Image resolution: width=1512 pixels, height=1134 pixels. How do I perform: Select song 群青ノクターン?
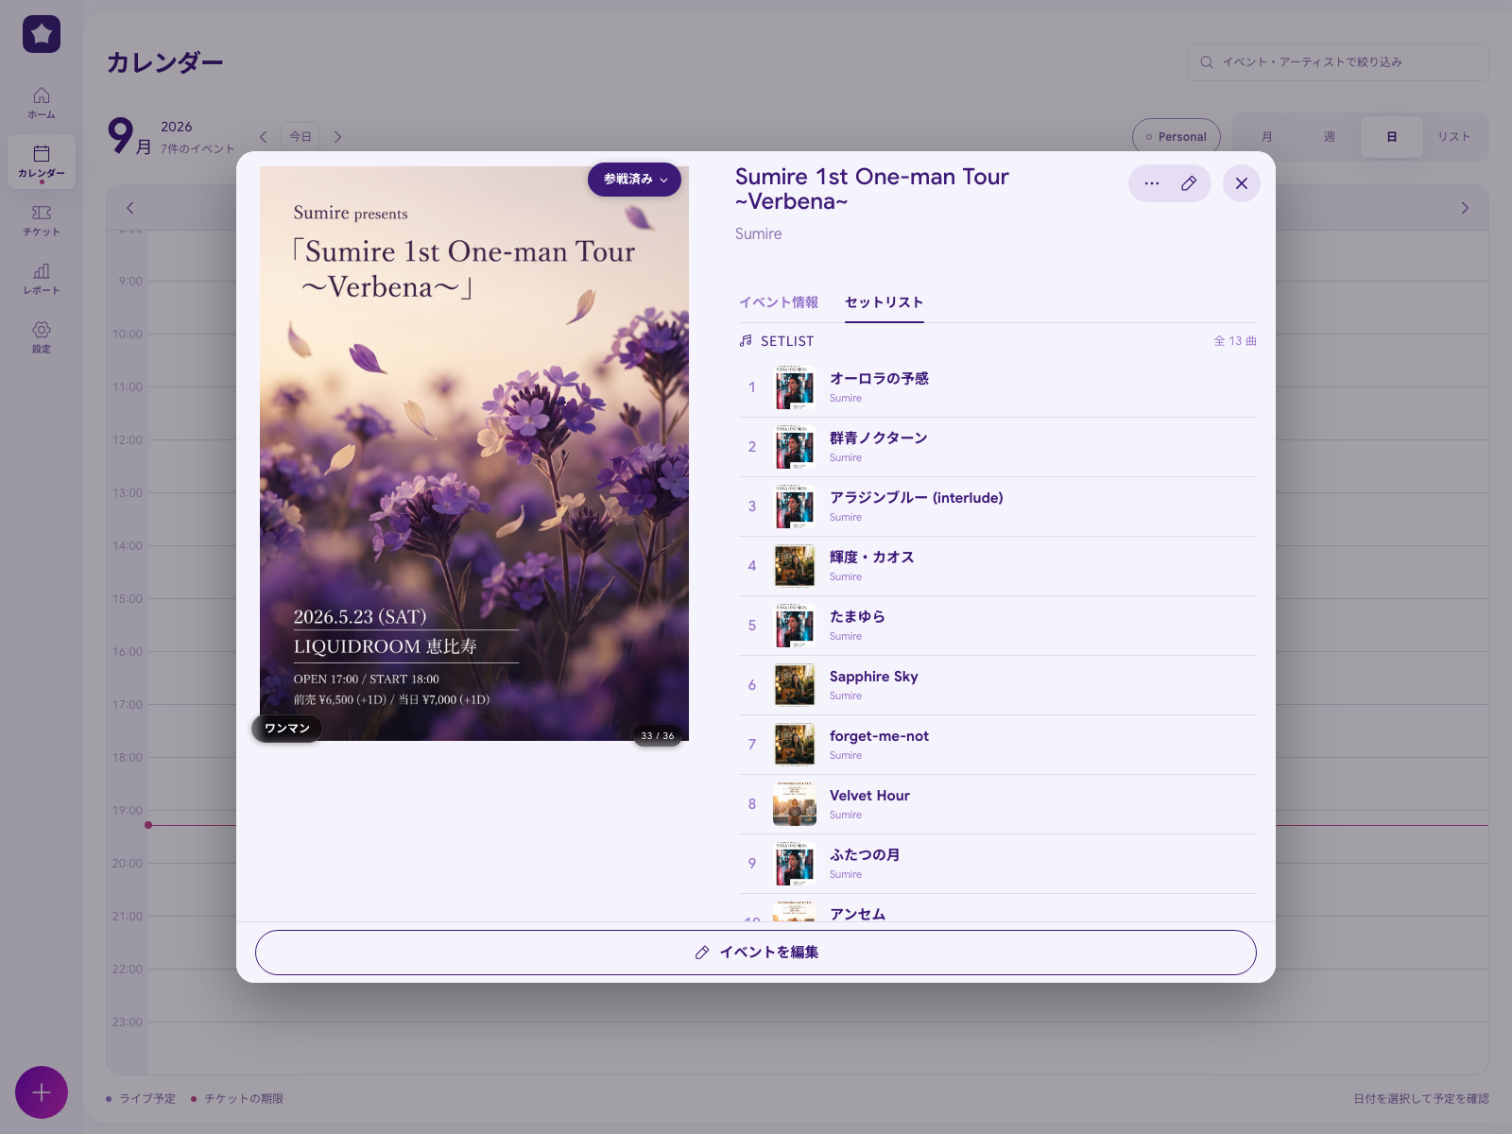click(x=998, y=447)
